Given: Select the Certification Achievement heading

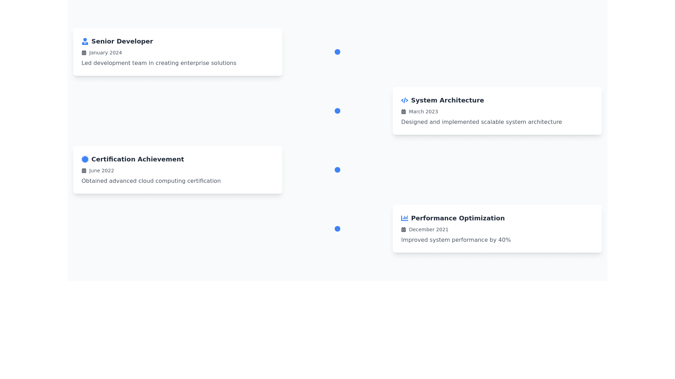Looking at the screenshot, I should [137, 159].
